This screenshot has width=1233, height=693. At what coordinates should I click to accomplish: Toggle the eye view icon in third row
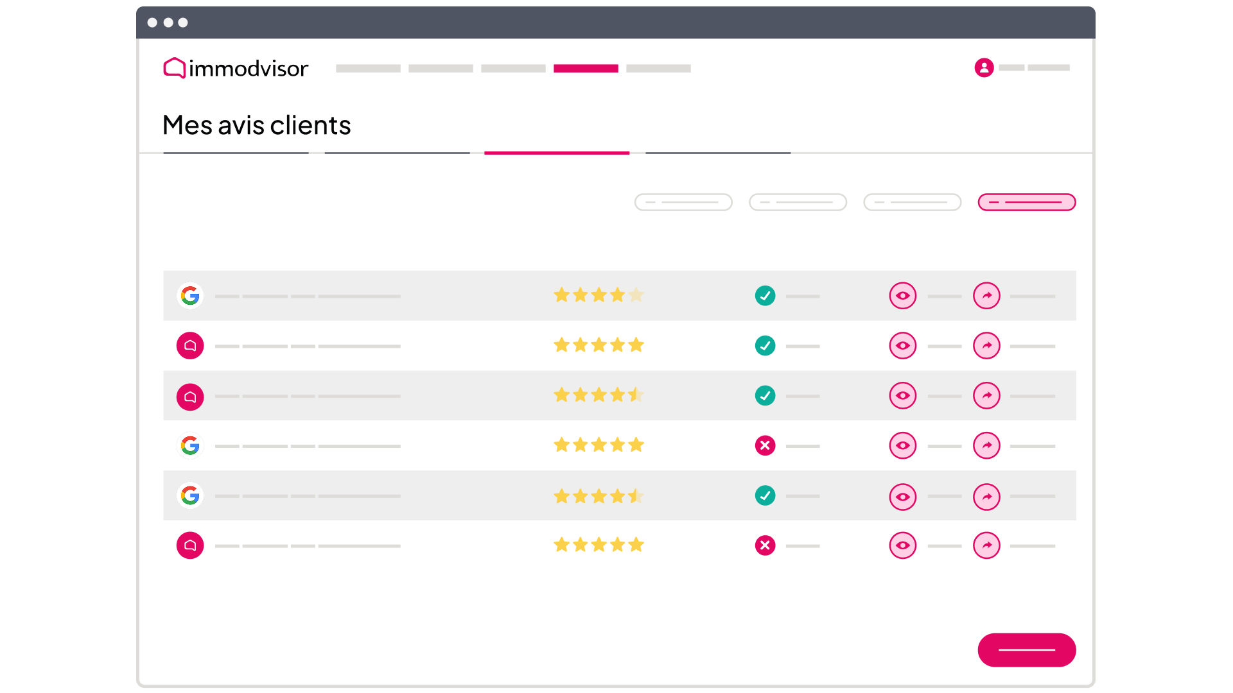(x=902, y=395)
